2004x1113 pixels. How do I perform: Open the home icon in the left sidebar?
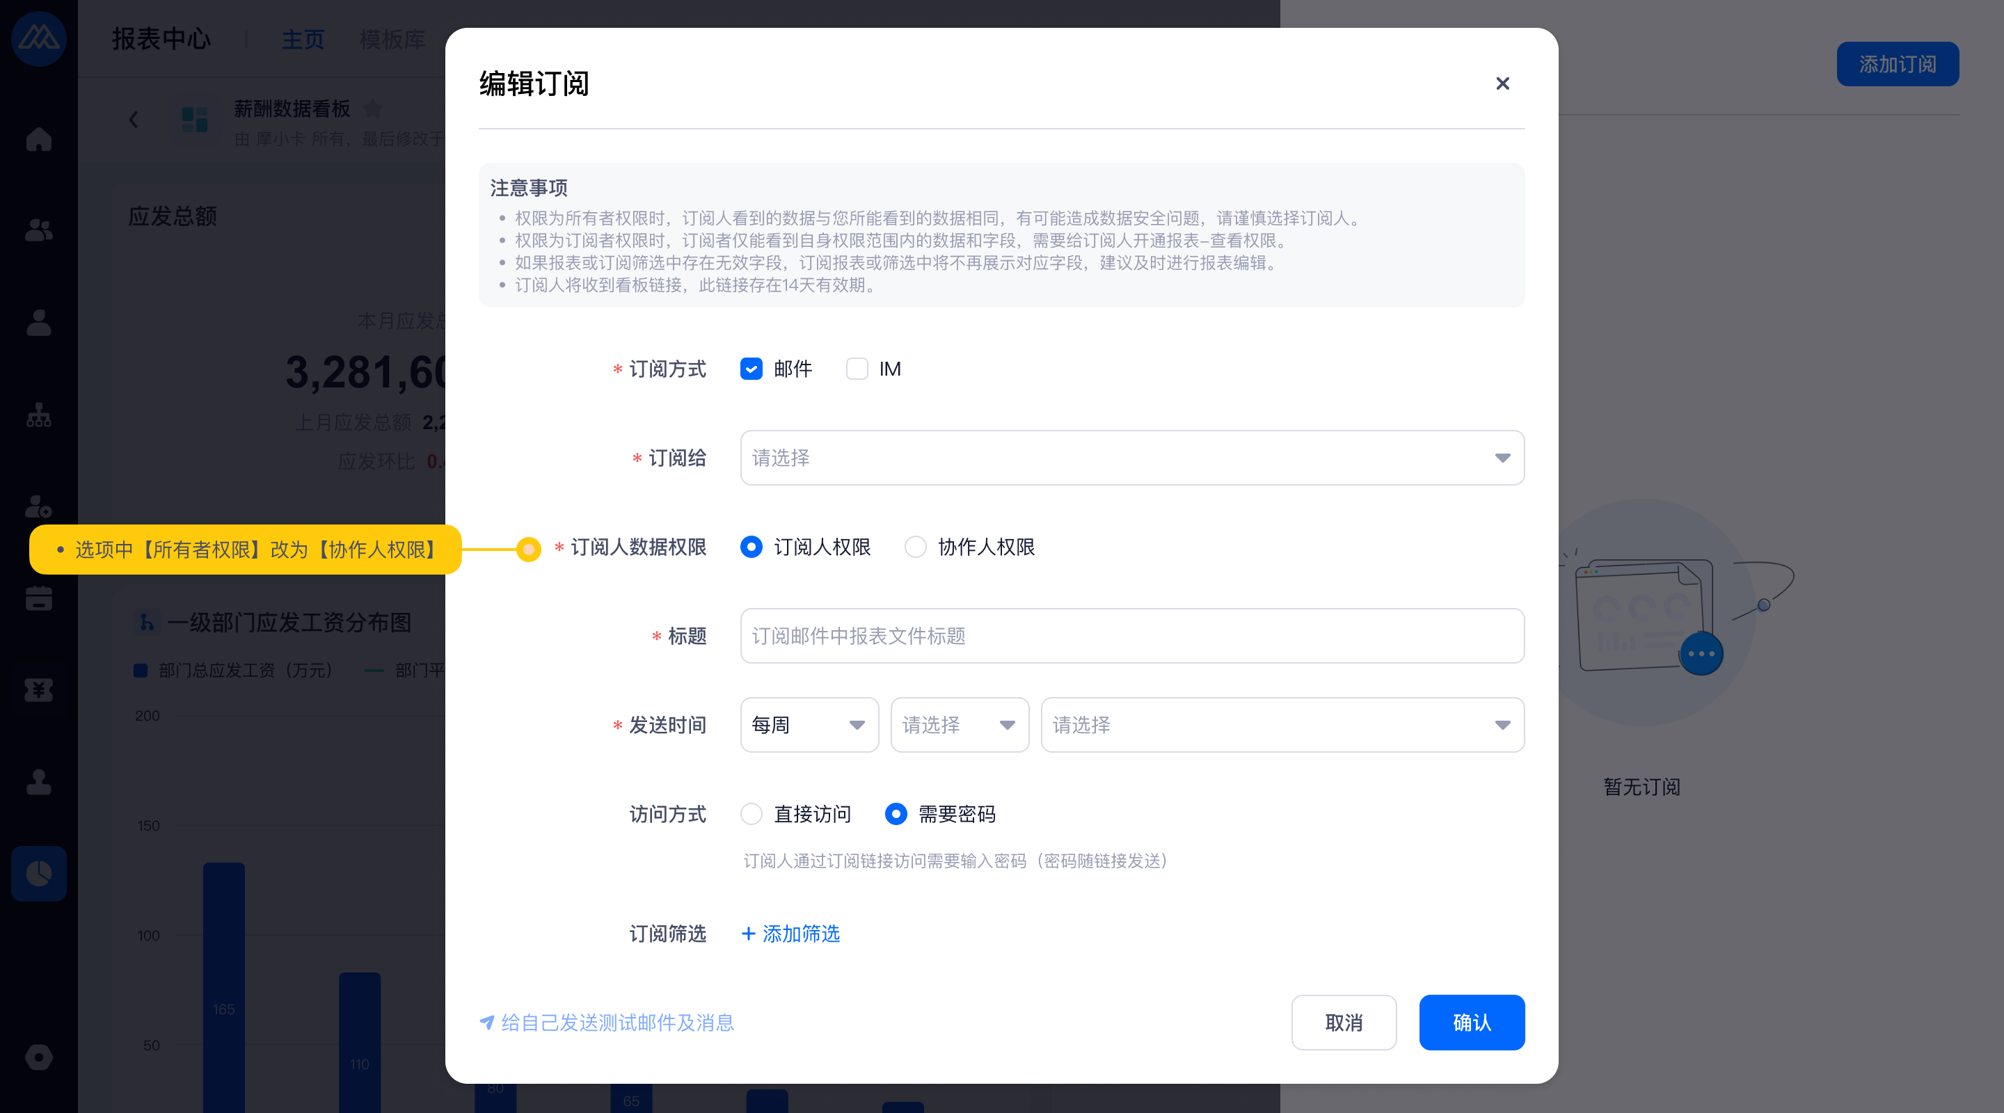click(38, 139)
